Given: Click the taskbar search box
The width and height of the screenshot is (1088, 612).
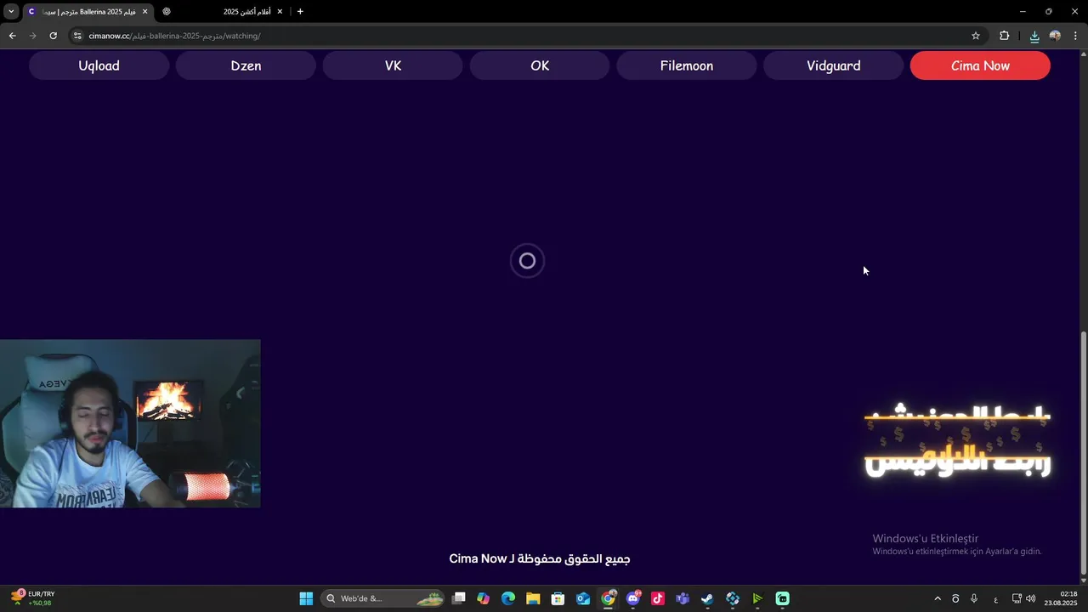Looking at the screenshot, I should 383,598.
